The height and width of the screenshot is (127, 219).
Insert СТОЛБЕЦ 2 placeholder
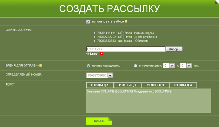pos(128,85)
